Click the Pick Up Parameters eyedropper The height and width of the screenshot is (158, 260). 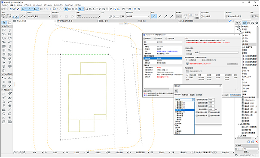tap(15, 9)
